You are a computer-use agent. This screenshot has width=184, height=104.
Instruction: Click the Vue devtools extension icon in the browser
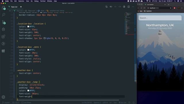(179, 8)
